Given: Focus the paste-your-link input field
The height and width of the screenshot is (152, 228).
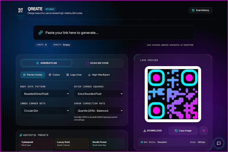Looking at the screenshot, I should pos(114,33).
